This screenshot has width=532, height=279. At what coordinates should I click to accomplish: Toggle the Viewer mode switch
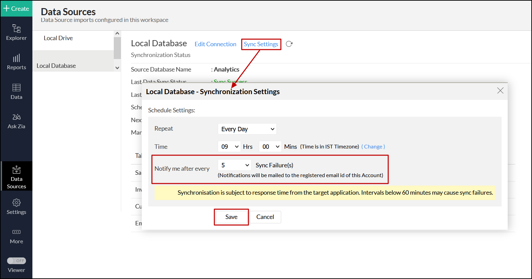tap(17, 261)
